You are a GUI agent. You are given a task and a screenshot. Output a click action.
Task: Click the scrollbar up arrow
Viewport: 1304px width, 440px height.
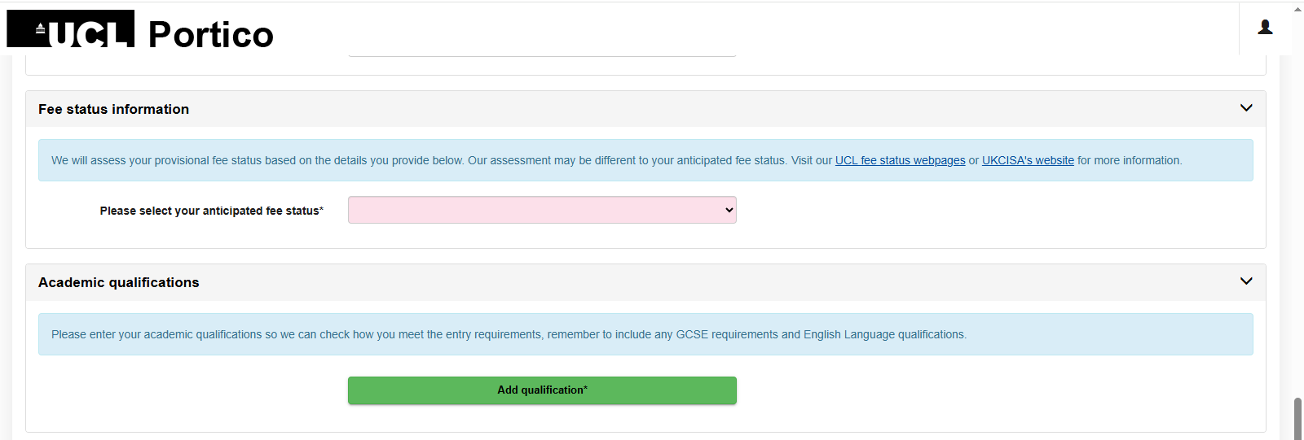click(1297, 9)
